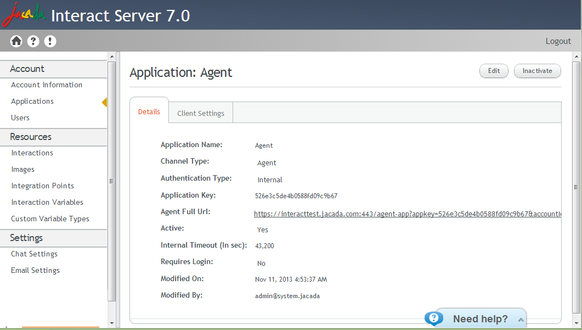The height and width of the screenshot is (330, 582).
Task: Open Users in sidebar
Action: click(x=20, y=118)
